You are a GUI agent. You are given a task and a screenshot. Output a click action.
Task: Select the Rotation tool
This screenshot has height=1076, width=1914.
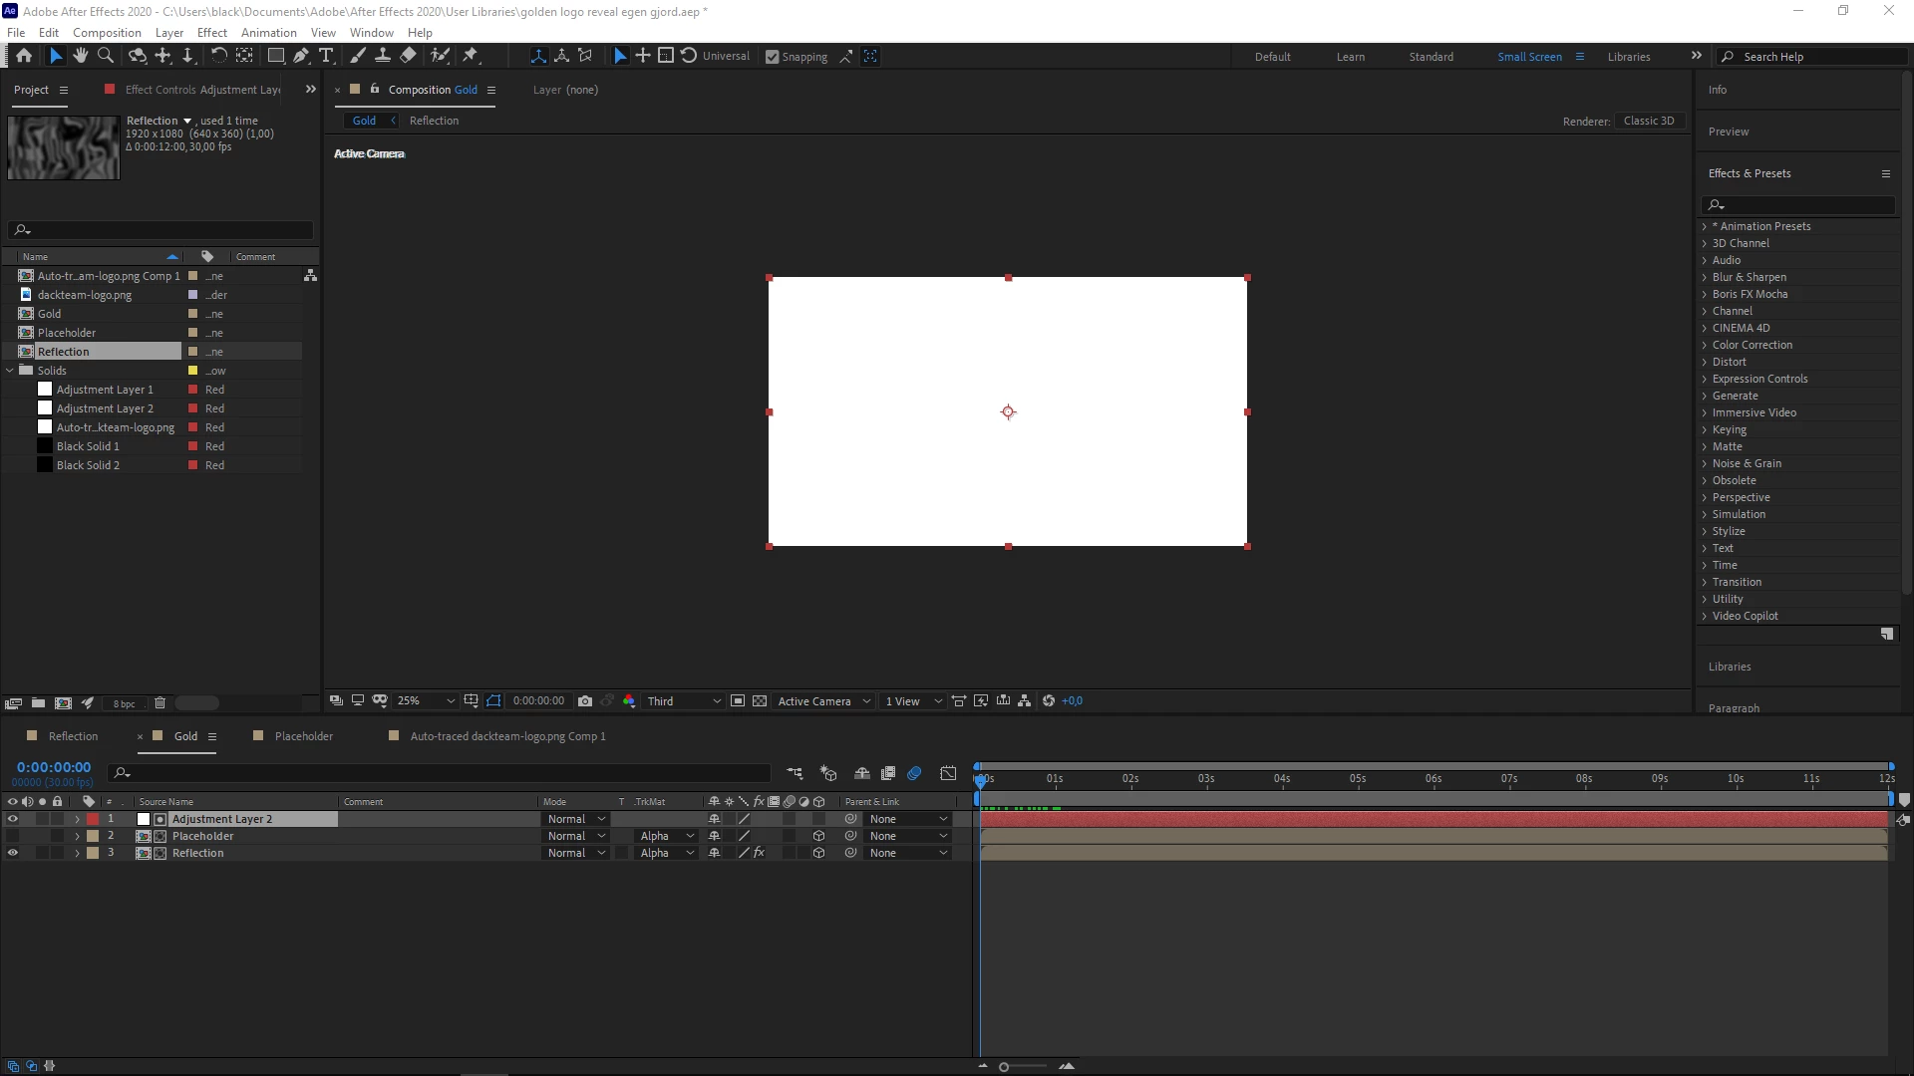coord(218,56)
